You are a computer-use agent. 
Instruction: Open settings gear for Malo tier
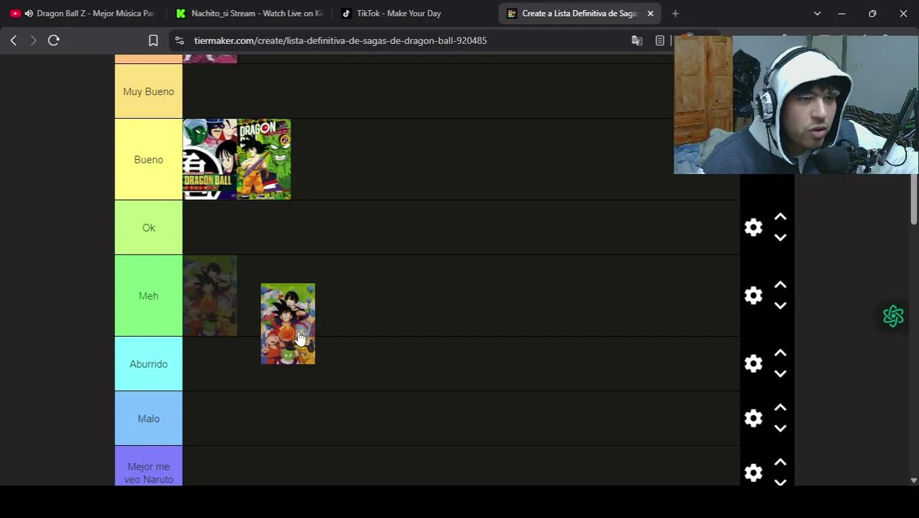click(x=753, y=419)
